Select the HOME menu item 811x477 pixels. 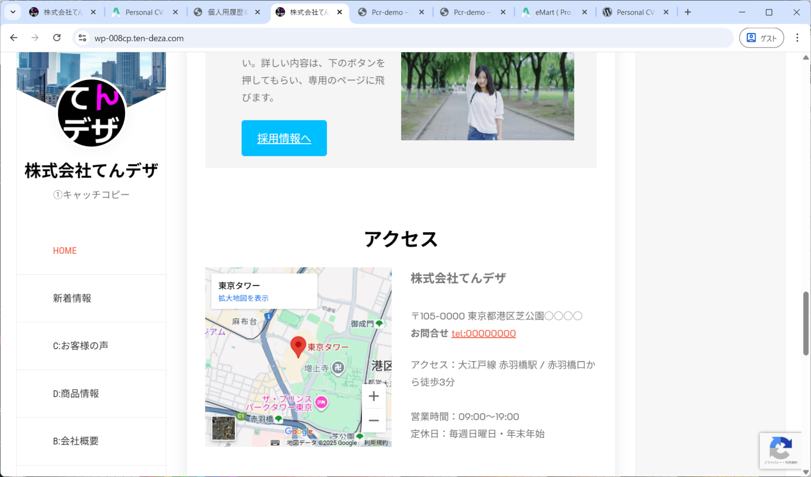click(x=65, y=250)
